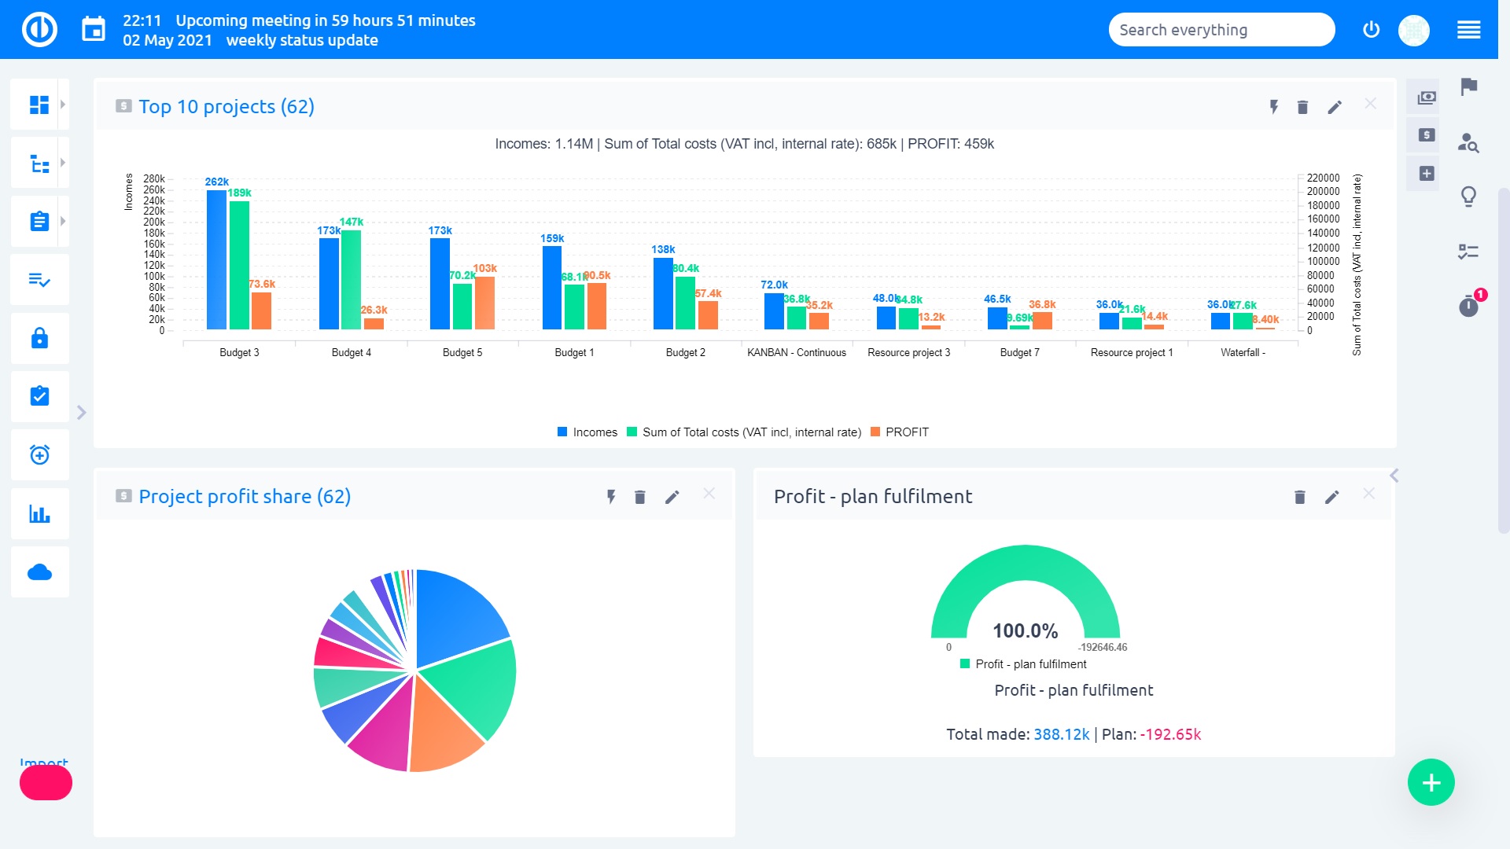The image size is (1510, 849).
Task: Click the stopwatch timer icon with notification badge
Action: point(1468,305)
